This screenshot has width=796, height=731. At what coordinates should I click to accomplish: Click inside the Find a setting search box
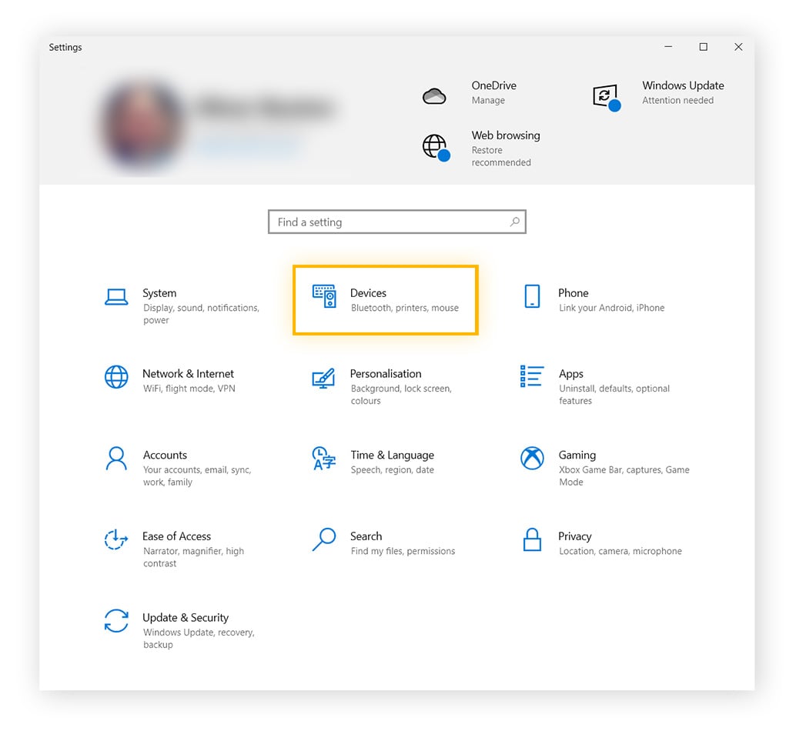(x=385, y=222)
